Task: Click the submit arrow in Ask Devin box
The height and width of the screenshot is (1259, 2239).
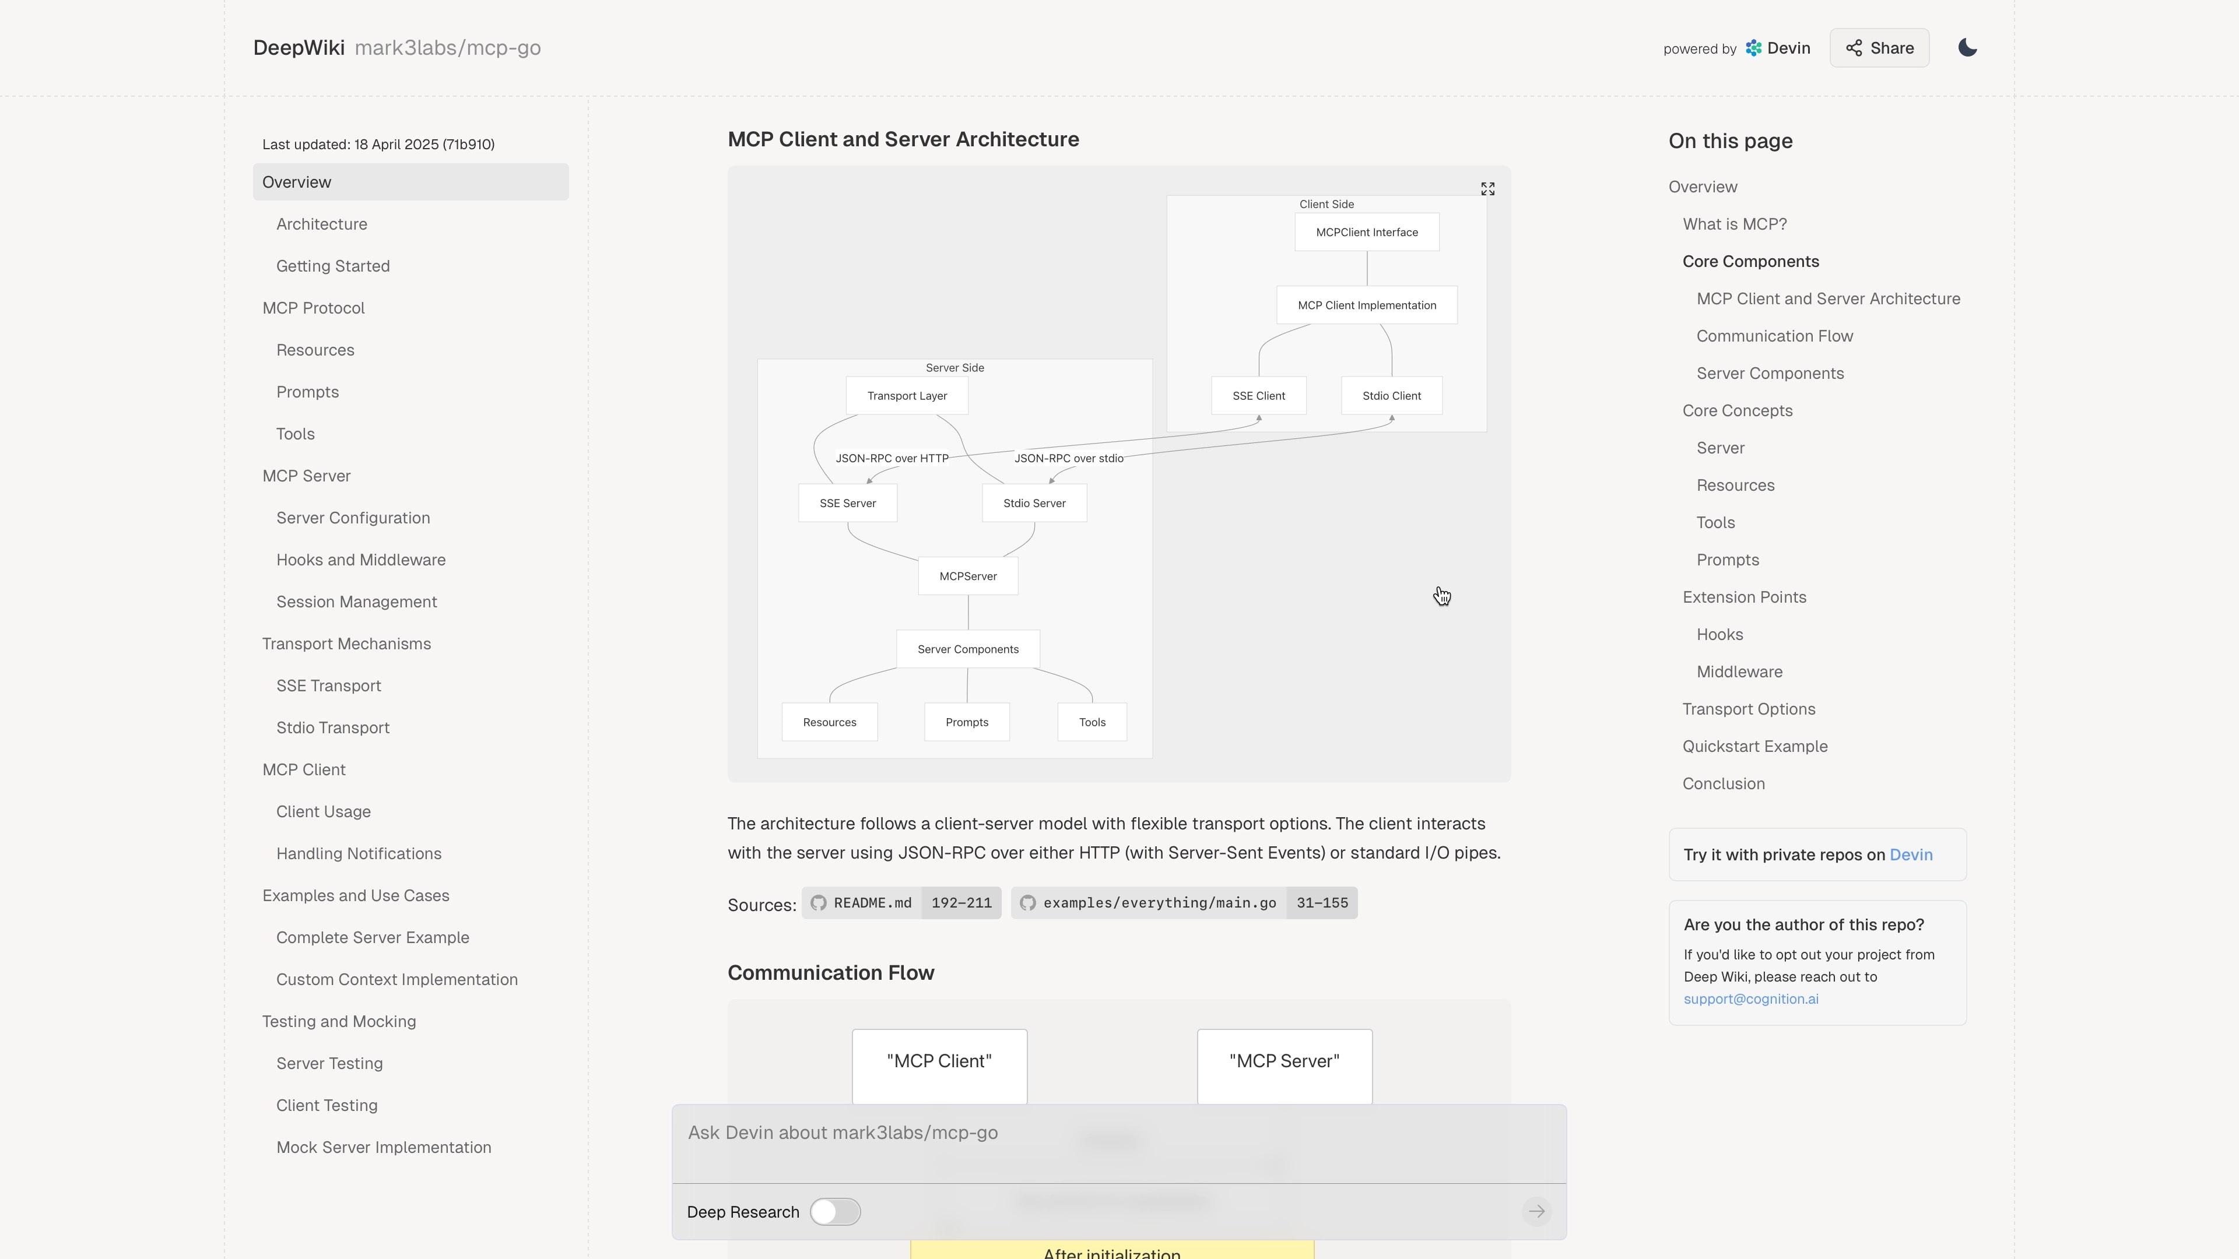Action: (1536, 1211)
